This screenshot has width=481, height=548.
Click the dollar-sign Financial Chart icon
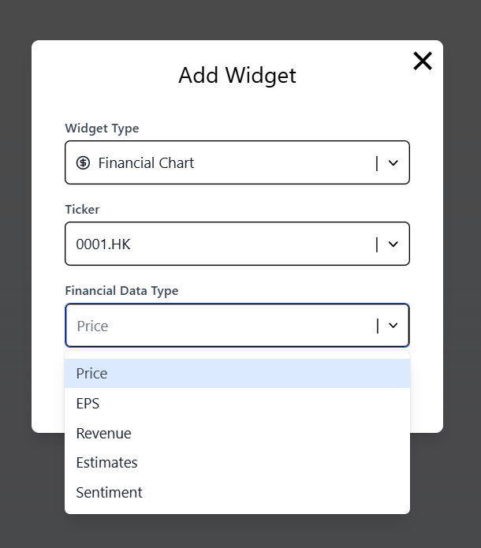83,163
